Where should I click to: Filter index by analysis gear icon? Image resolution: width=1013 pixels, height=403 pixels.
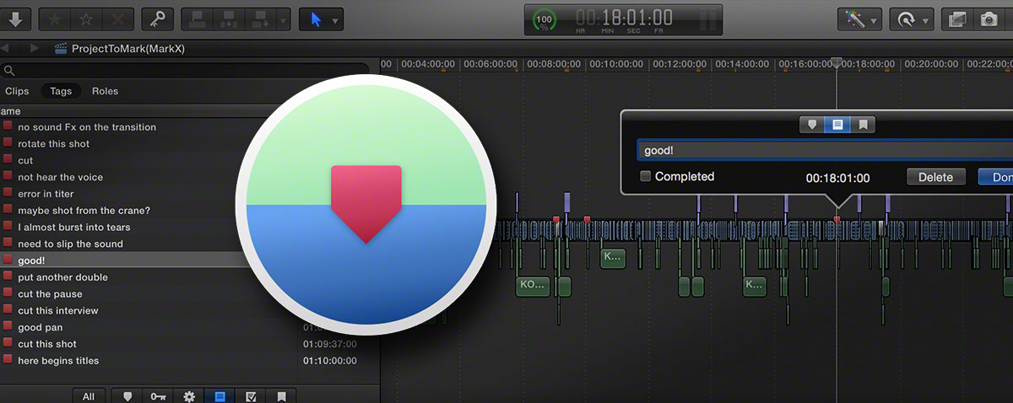coord(189,395)
